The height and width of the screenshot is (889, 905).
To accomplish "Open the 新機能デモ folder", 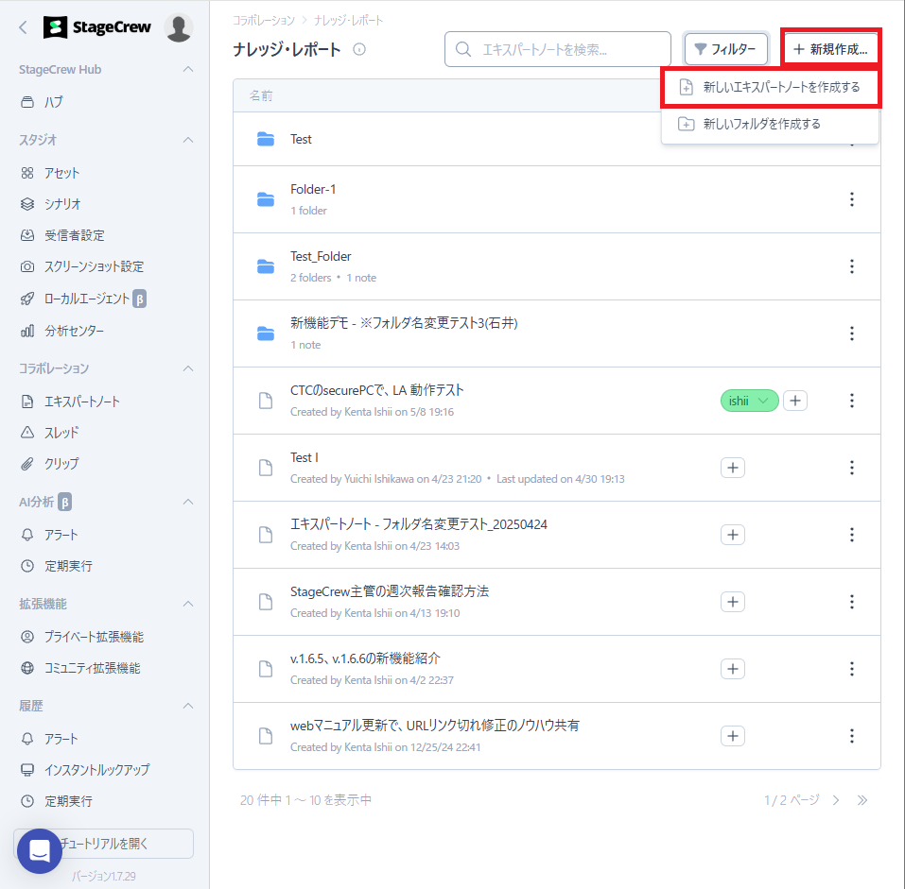I will pyautogui.click(x=404, y=323).
